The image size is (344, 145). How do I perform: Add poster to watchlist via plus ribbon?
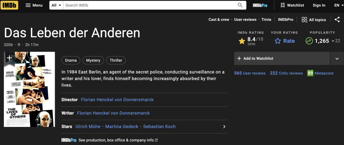coord(9,58)
